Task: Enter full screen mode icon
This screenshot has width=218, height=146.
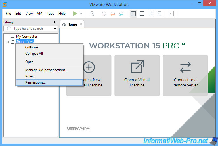Action: [150, 14]
